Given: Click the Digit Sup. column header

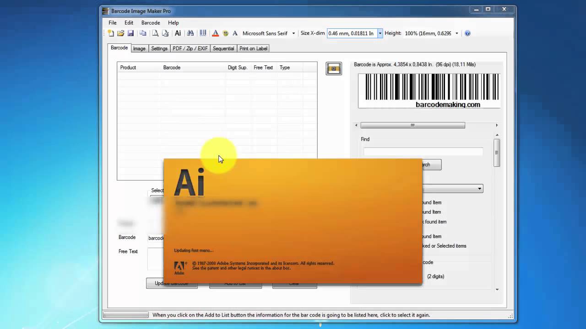Looking at the screenshot, I should point(238,67).
